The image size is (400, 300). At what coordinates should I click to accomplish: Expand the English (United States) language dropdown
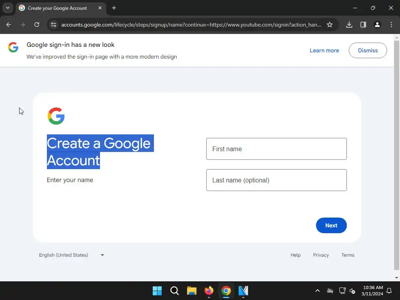71,255
